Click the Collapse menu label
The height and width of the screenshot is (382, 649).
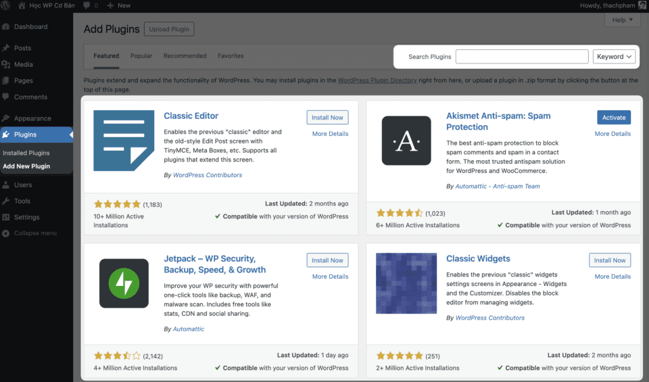pyautogui.click(x=35, y=233)
